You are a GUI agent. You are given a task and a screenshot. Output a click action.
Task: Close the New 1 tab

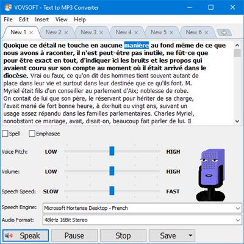(31, 32)
